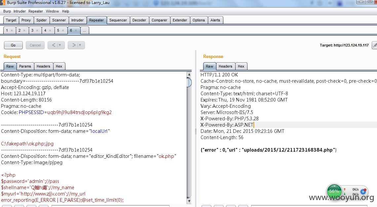Click the Target: http://123.124.19.117 label
Viewport: 377px width, 207px height.
click(x=344, y=45)
